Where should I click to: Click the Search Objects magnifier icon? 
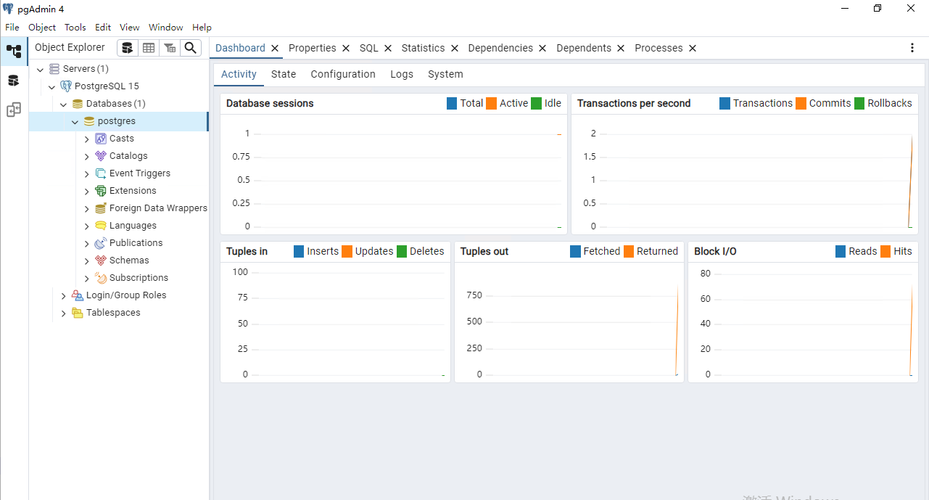[190, 48]
